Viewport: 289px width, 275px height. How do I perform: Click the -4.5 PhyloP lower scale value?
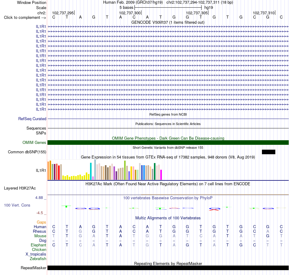tap(40, 213)
